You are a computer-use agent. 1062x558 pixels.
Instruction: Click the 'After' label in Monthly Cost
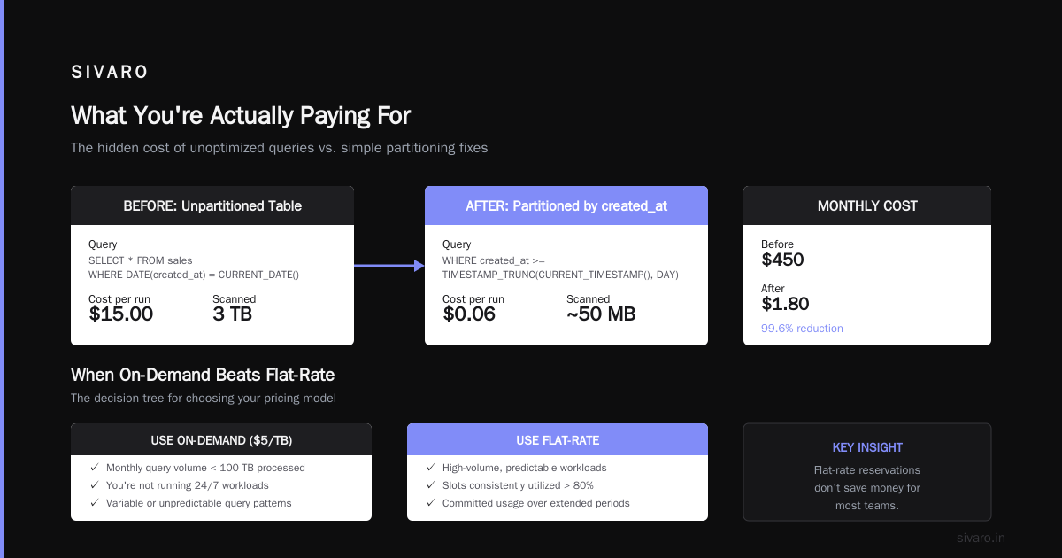tap(773, 289)
